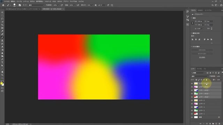
Task: Open the layer filter kind dropdown
Action: coord(198,73)
